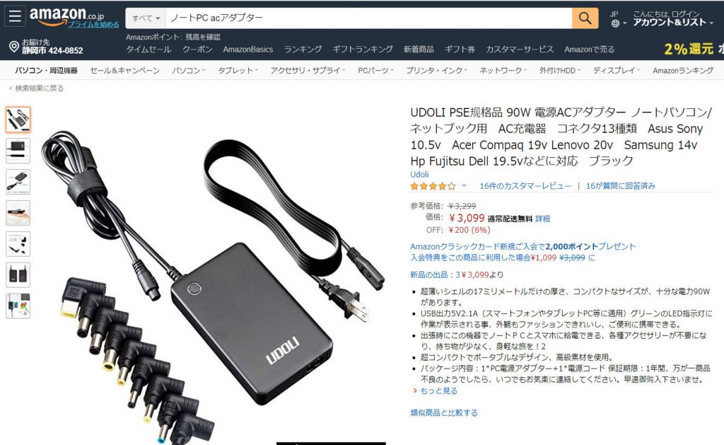Image resolution: width=724 pixels, height=445 pixels.
Task: Select the second product thumbnail image
Action: (x=18, y=151)
